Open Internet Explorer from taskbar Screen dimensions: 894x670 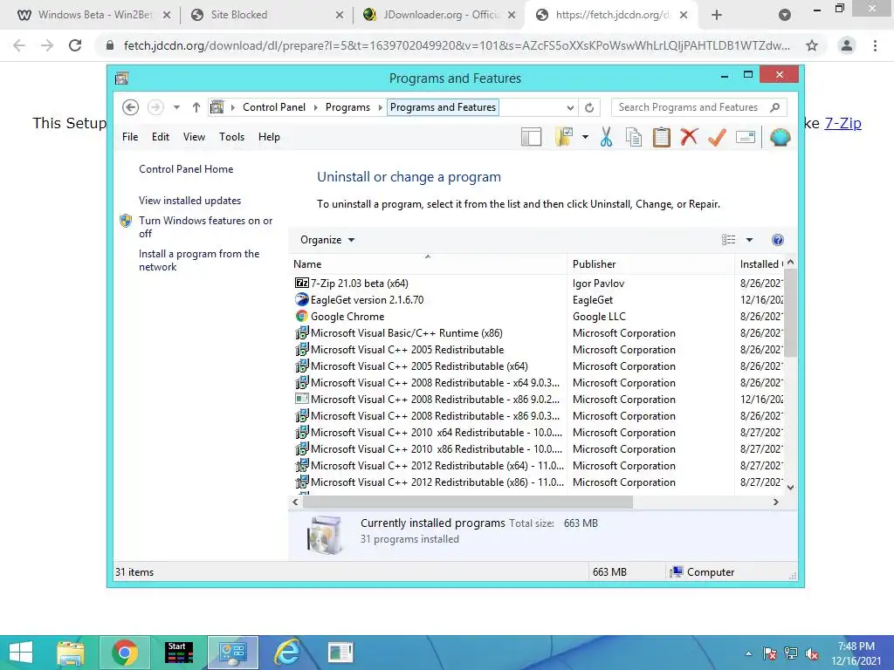pyautogui.click(x=287, y=653)
